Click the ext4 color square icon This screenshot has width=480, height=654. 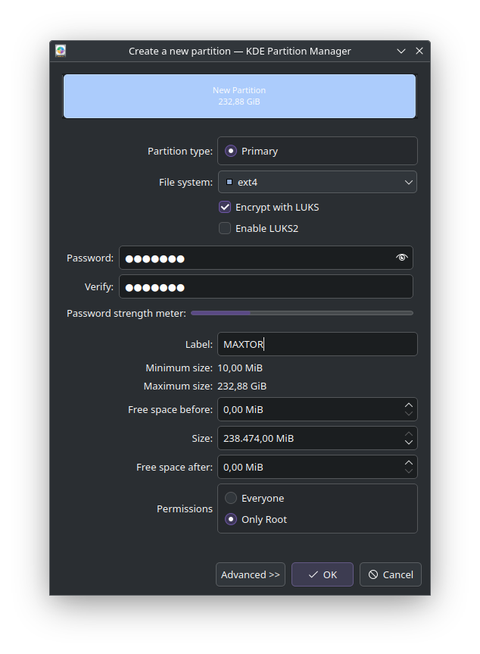(x=229, y=182)
